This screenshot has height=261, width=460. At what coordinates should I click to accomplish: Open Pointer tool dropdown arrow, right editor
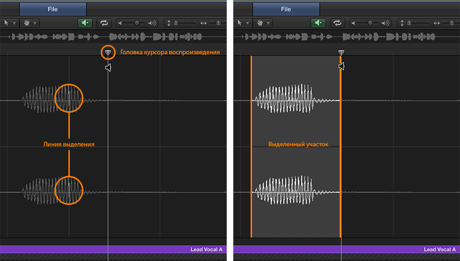[247, 23]
